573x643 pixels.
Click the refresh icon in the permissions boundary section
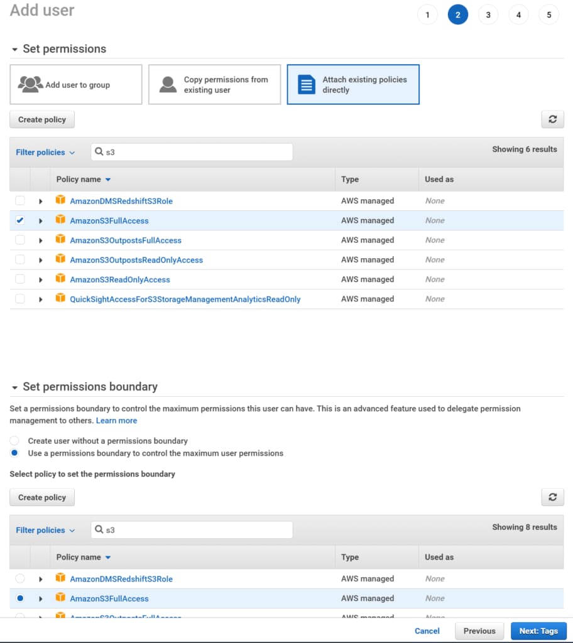coord(552,497)
